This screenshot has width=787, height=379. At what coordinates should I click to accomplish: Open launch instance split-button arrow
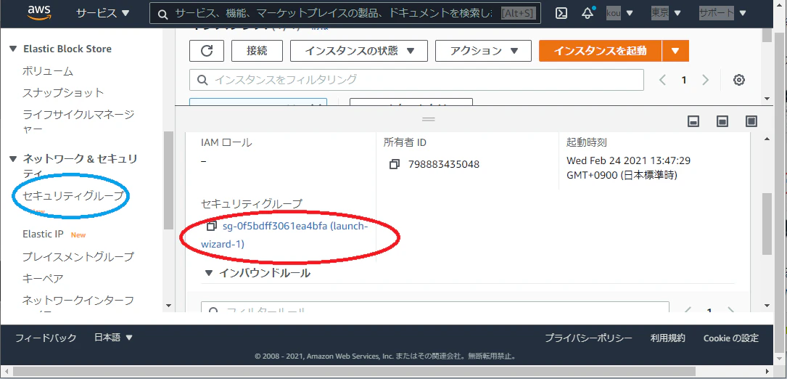675,51
